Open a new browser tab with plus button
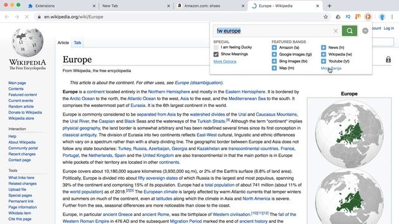Viewport: 399px width, 224px height. point(329,6)
